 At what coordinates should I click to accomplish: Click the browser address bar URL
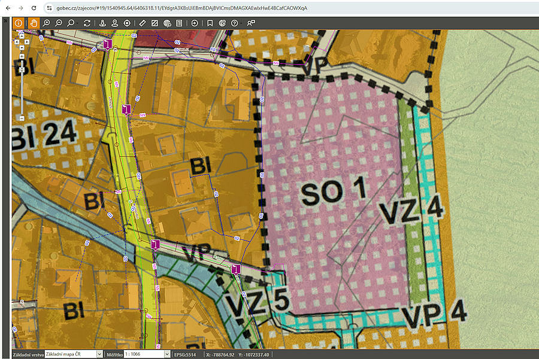pyautogui.click(x=182, y=8)
